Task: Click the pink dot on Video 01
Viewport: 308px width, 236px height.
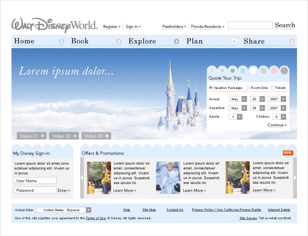Action: click(42, 136)
